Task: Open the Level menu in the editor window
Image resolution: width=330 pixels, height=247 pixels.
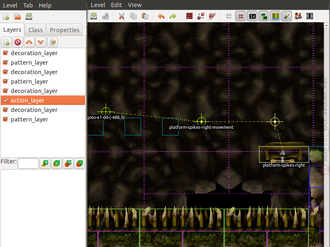Action: tap(98, 5)
